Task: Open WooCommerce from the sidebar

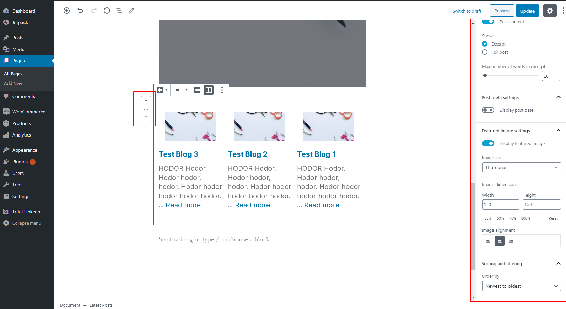Action: click(28, 111)
